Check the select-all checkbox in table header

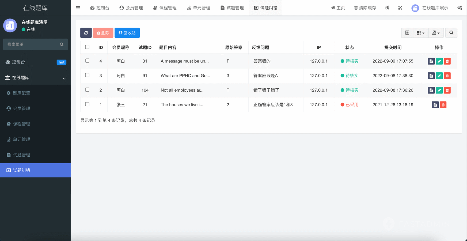(87, 47)
